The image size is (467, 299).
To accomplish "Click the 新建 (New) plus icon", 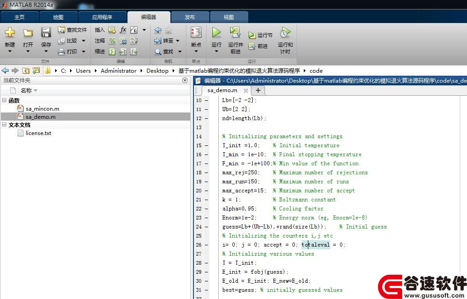I will (9, 32).
